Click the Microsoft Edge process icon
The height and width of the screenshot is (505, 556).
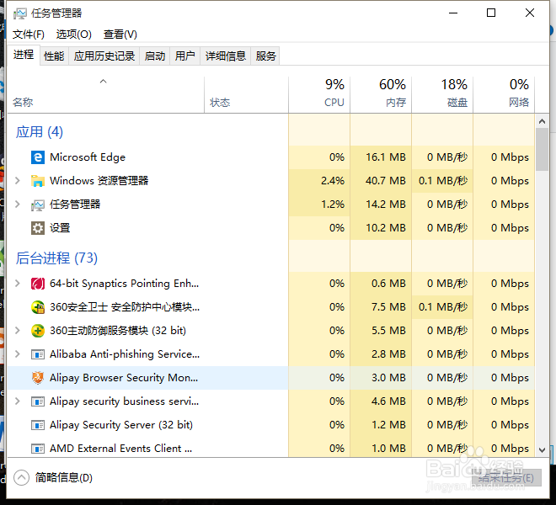38,157
